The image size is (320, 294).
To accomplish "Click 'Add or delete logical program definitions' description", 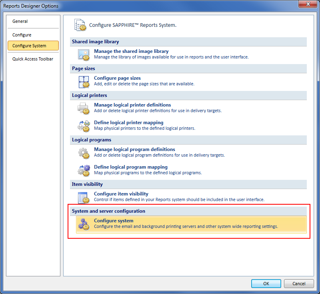I will coord(159,155).
